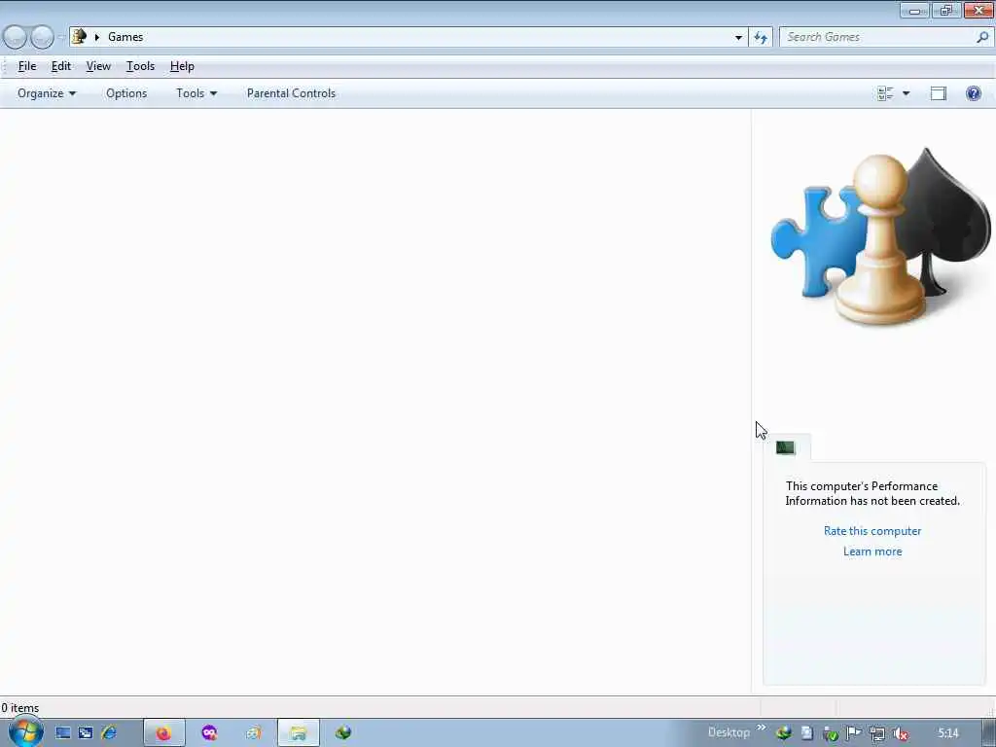Click the Switch windows quick launch icon
The height and width of the screenshot is (747, 996).
[x=86, y=733]
